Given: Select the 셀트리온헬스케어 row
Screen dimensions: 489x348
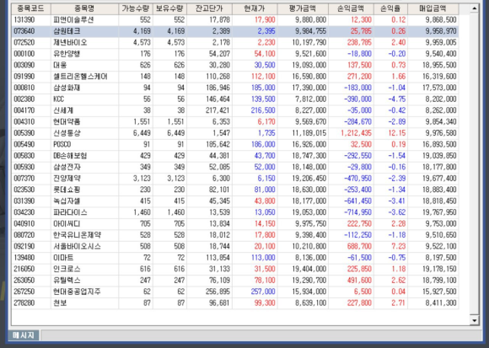Looking at the screenshot, I should tap(235, 77).
